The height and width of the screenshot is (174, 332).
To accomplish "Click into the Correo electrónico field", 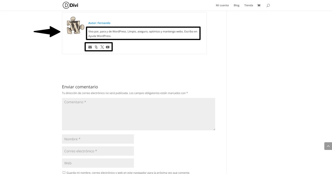I will click(98, 151).
